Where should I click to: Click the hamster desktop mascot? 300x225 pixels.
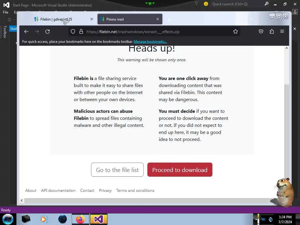pyautogui.click(x=284, y=192)
